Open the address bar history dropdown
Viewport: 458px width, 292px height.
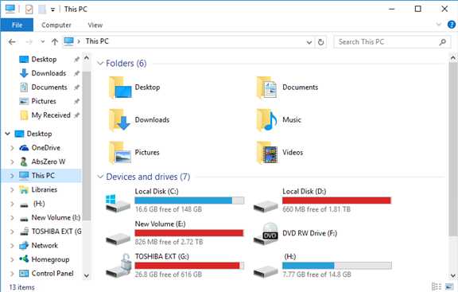(x=309, y=42)
